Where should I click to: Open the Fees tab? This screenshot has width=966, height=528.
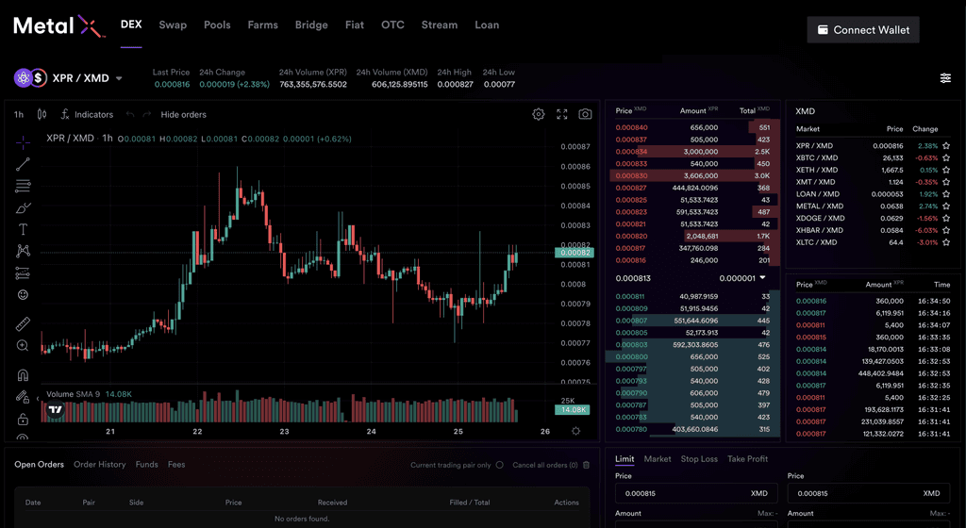click(176, 465)
